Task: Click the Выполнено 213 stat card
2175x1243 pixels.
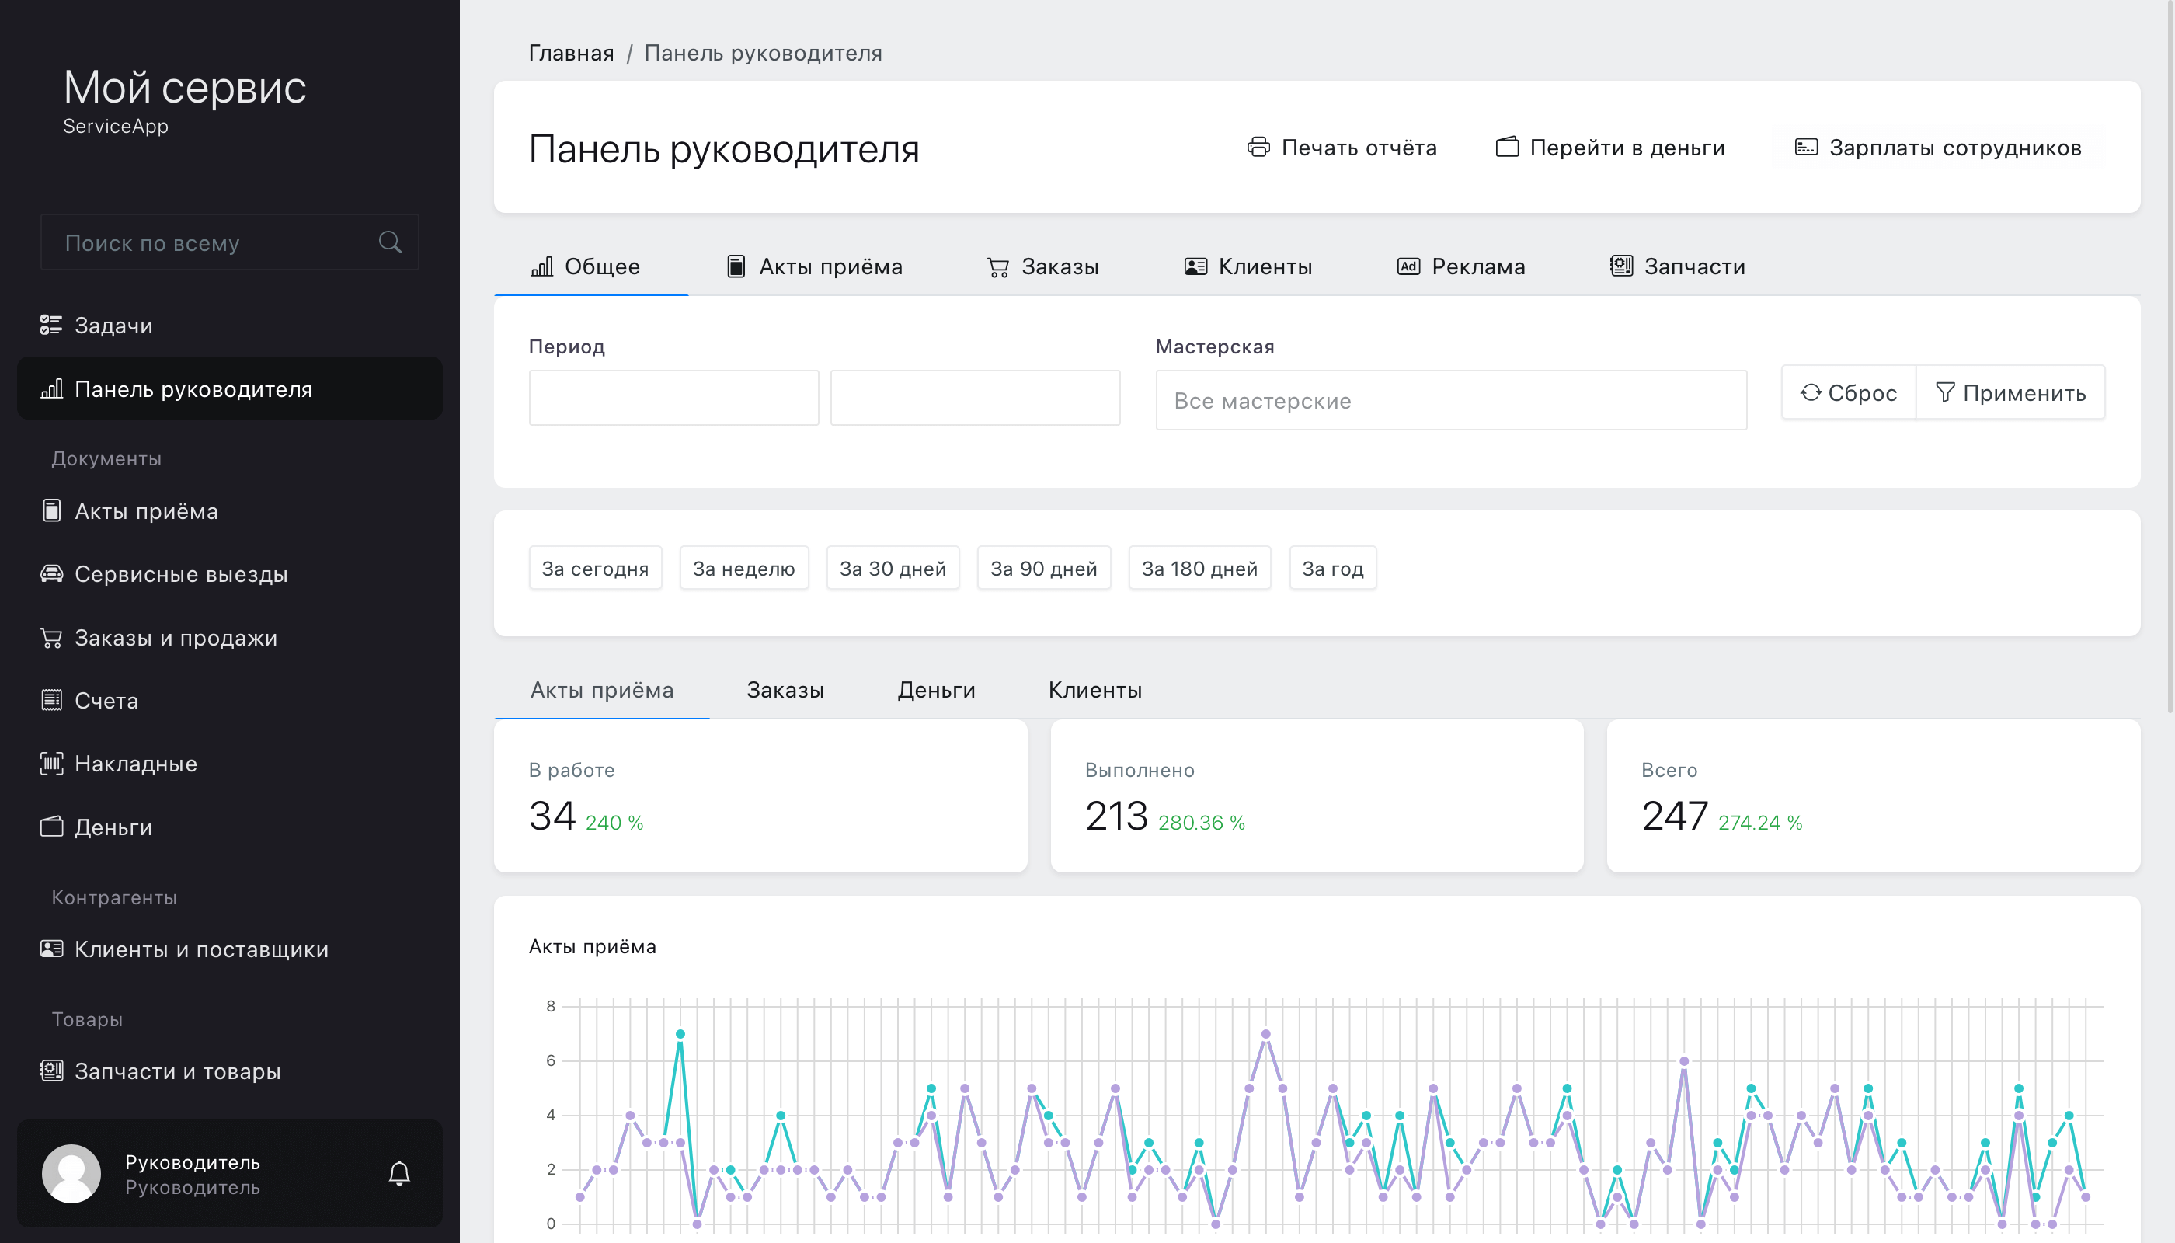Action: [x=1317, y=796]
